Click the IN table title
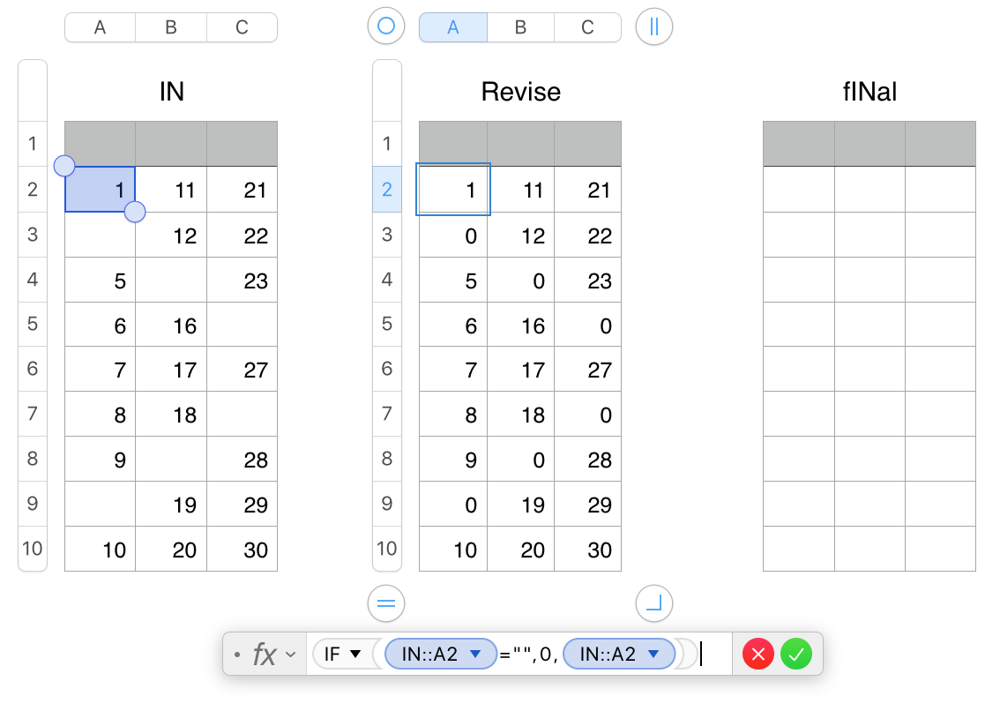1000x711 pixels. click(x=171, y=92)
